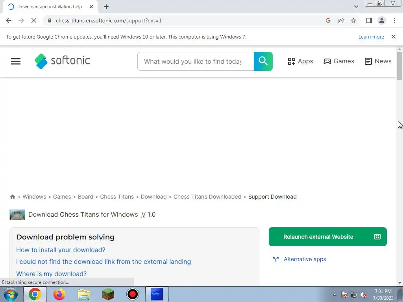Image resolution: width=403 pixels, height=302 pixels.
Task: Open the Minecraft taskbar icon
Action: pos(108,294)
